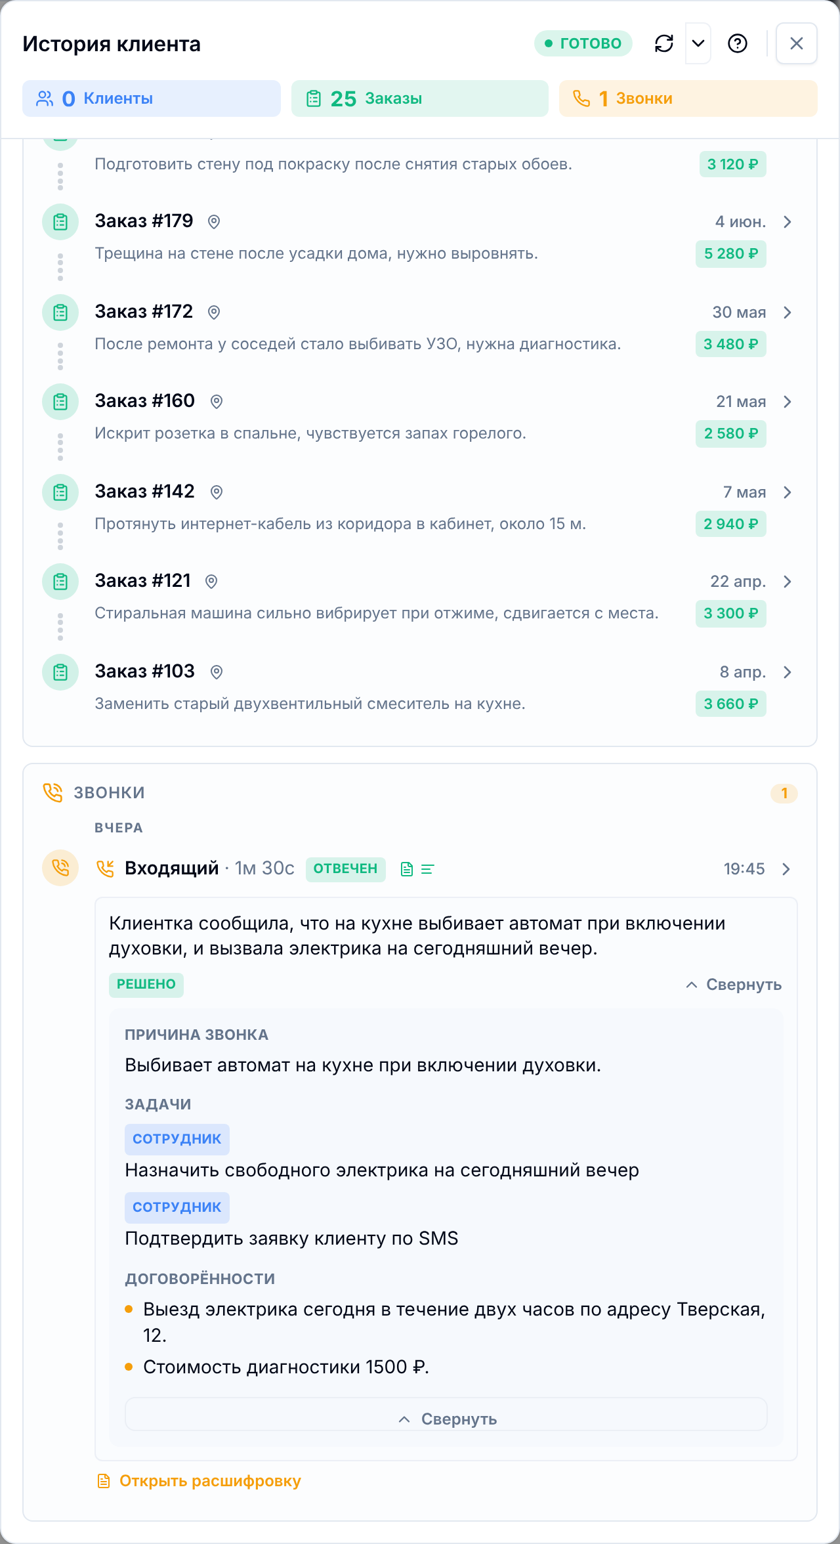Click the clipboard icon for Заказ #160
Screen dimensions: 840x1544
(x=60, y=402)
